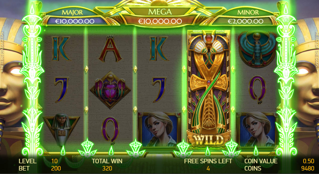Image resolution: width=319 pixels, height=174 pixels.
Task: Select the purple Q symbol on reel two
Action: (x=110, y=130)
